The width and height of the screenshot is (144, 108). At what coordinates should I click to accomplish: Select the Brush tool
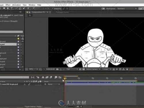tap(17, 8)
